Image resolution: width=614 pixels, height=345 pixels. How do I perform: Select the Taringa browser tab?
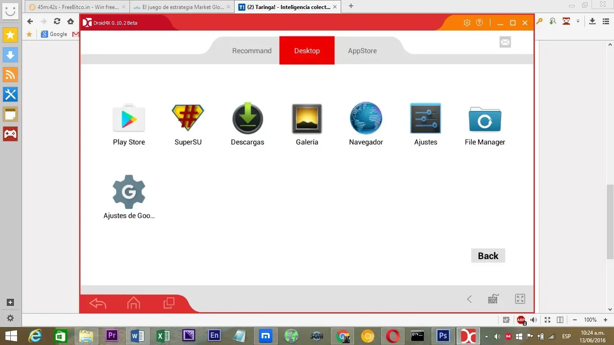[288, 7]
